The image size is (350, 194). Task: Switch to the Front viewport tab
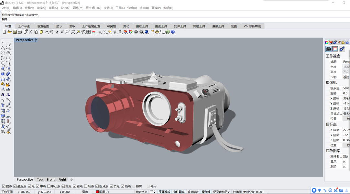pos(51,179)
